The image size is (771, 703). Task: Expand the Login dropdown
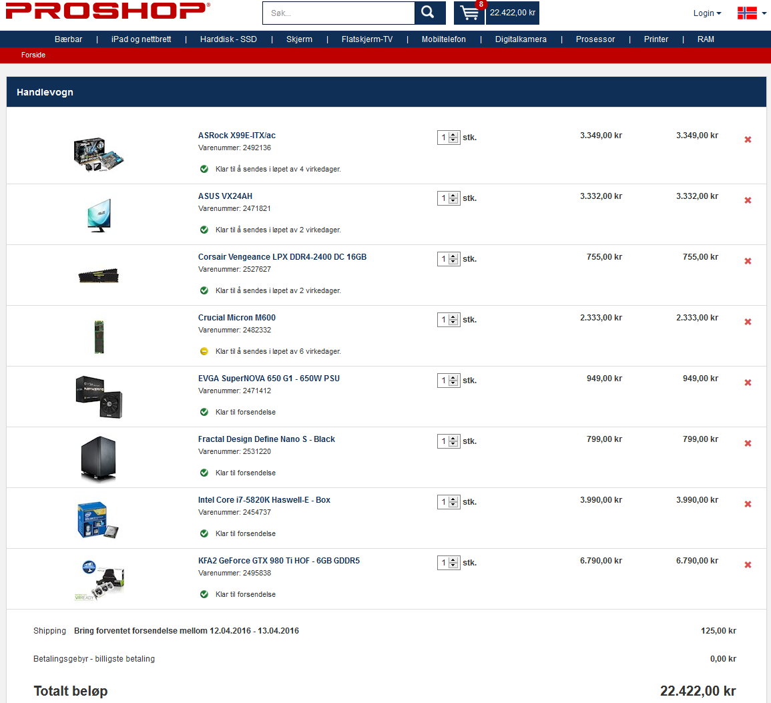tap(707, 13)
